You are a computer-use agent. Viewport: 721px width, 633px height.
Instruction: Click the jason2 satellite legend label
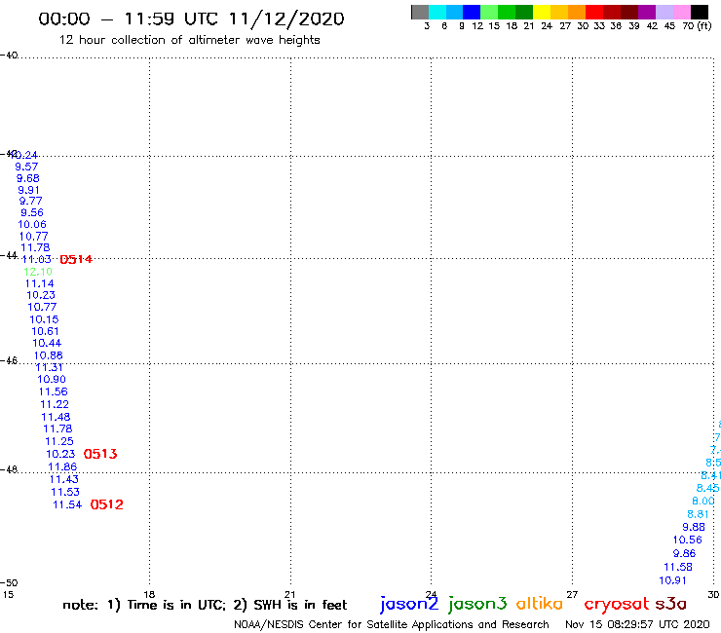pyautogui.click(x=409, y=604)
